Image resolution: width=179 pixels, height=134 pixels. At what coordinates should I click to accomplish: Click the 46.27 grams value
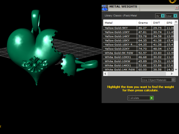click(x=142, y=28)
